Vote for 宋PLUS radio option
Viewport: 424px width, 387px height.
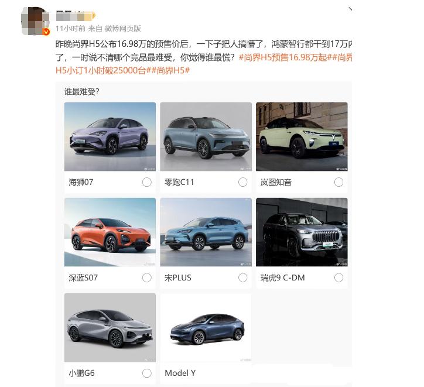click(243, 278)
